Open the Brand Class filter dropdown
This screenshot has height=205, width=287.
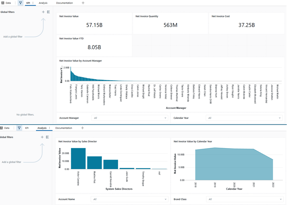tap(245, 199)
